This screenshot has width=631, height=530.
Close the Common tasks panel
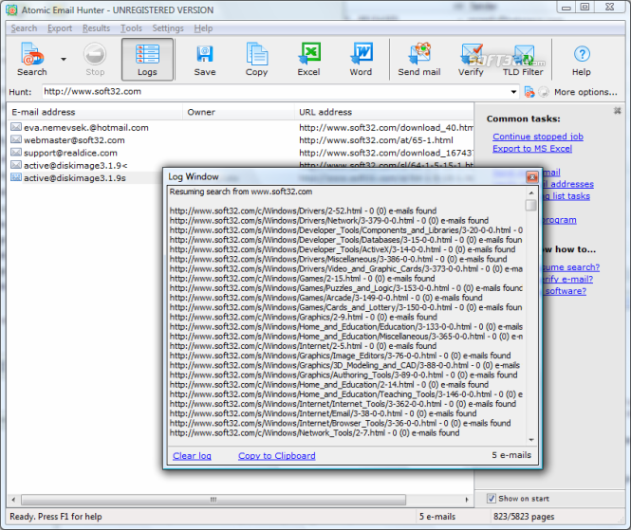click(617, 111)
